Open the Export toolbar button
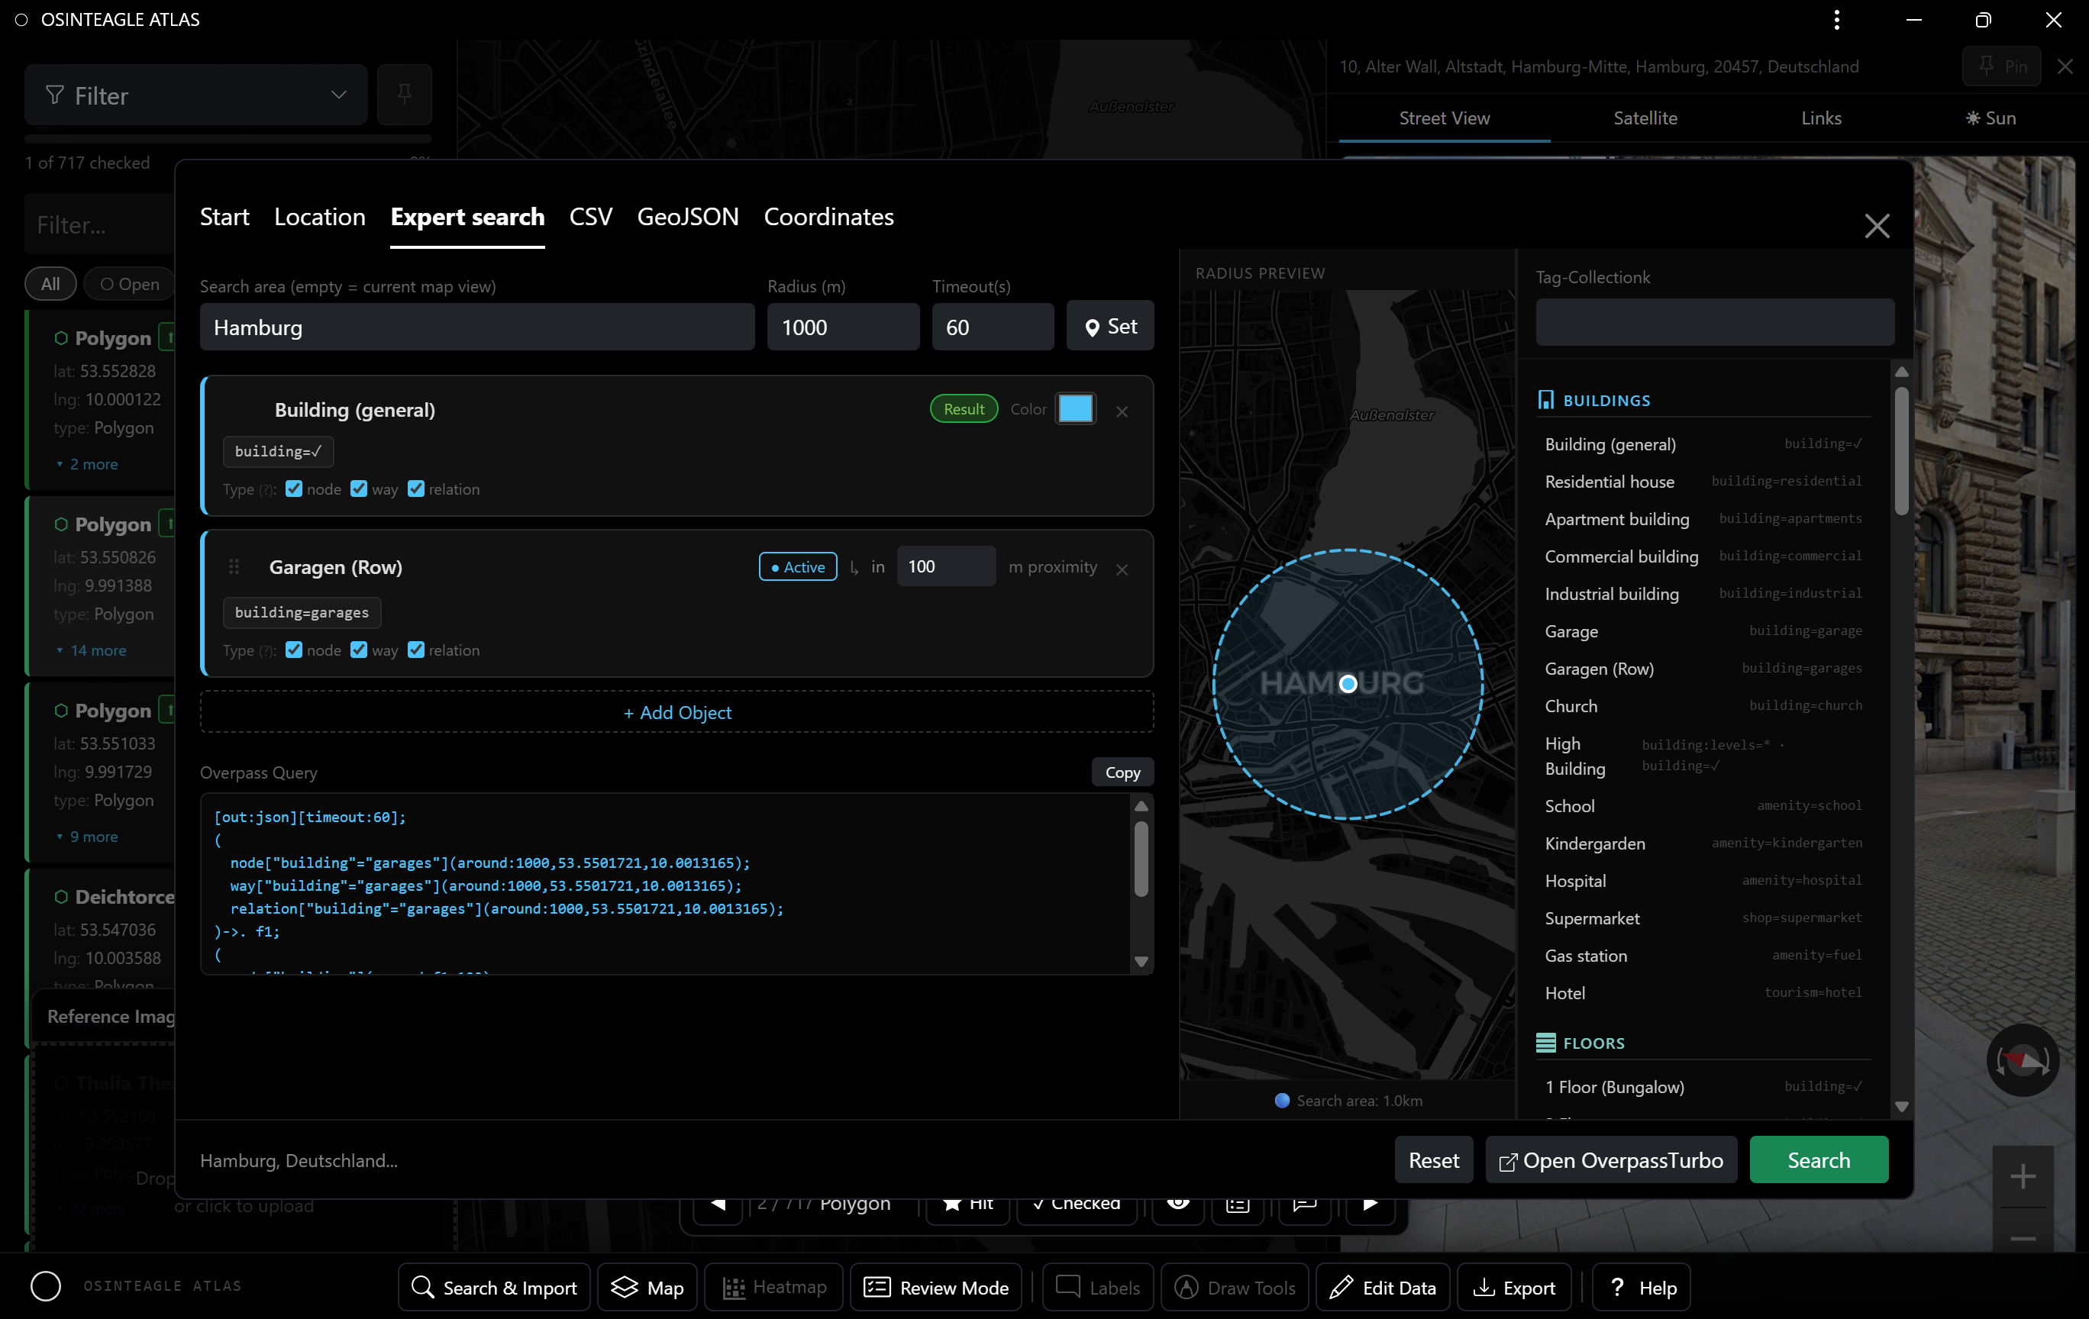Viewport: 2089px width, 1319px height. (x=1515, y=1287)
